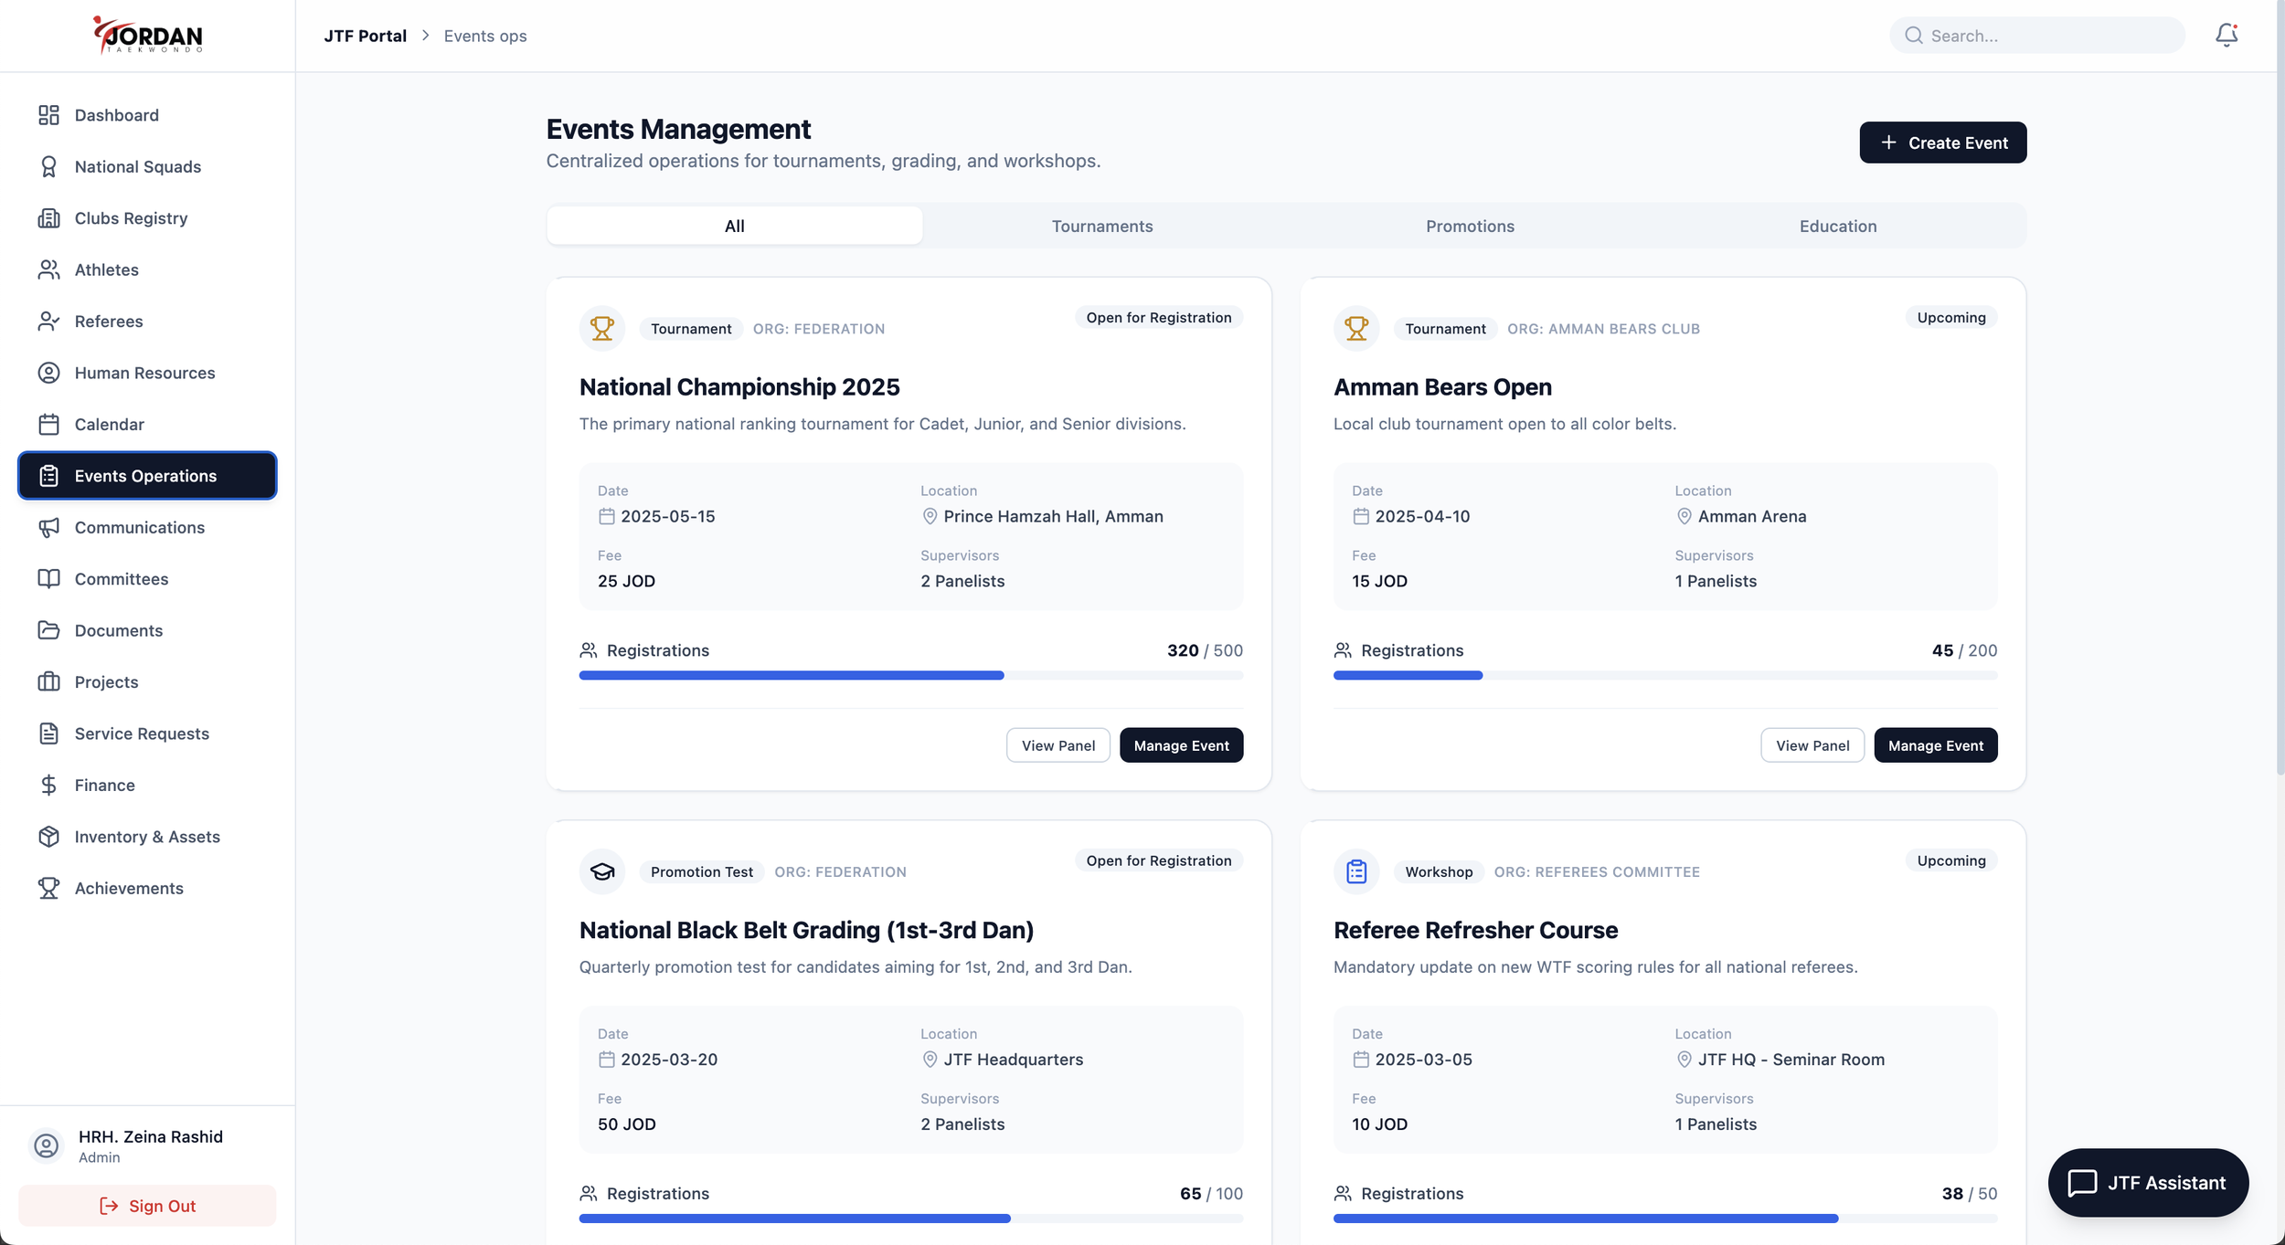Click the notification bell icon

point(2226,35)
